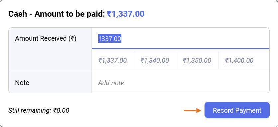This screenshot has height=127, width=278.
Task: Click empty space right of highlighted amount
Action: [195, 39]
